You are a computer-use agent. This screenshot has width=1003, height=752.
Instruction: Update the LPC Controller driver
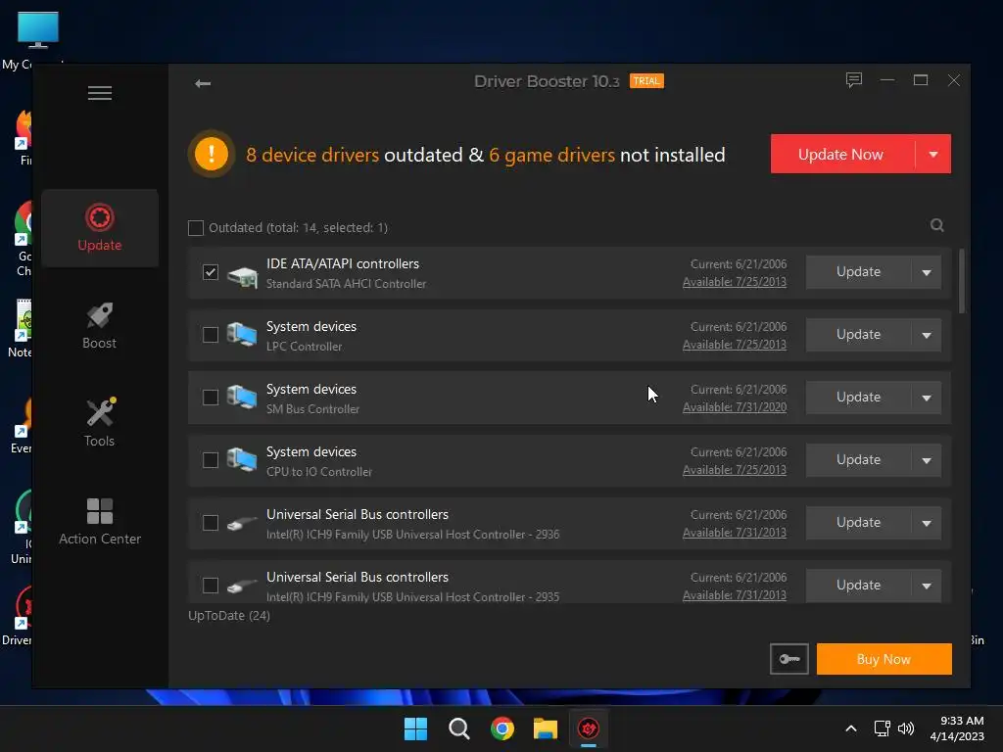coord(858,335)
